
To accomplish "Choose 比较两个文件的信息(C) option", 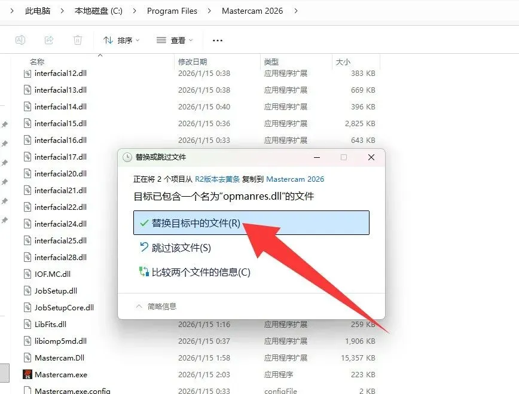I will 195,272.
